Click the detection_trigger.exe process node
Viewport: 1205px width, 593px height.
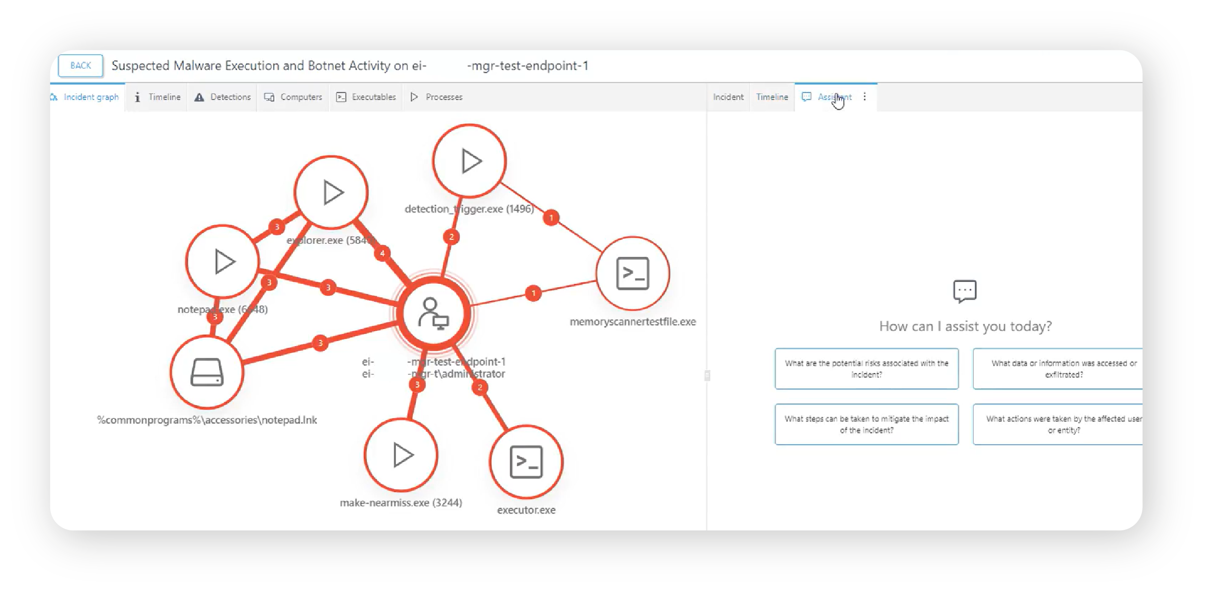coord(470,161)
